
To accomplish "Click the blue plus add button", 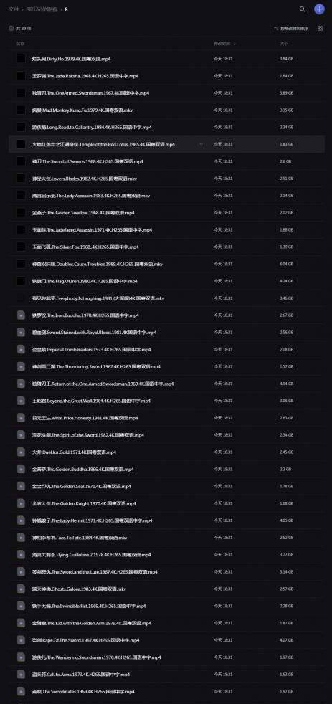I will coord(319,9).
